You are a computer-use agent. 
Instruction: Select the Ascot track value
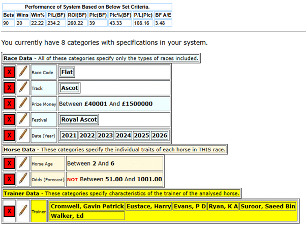[70, 88]
